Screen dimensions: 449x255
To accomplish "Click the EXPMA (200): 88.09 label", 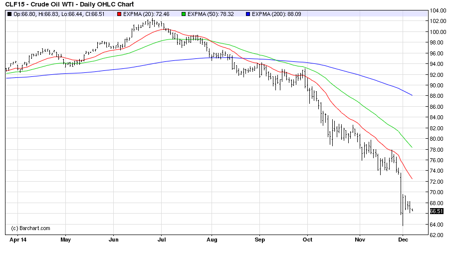I will (x=276, y=14).
